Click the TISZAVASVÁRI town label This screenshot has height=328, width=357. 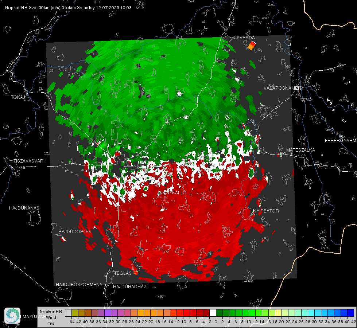click(x=29, y=161)
